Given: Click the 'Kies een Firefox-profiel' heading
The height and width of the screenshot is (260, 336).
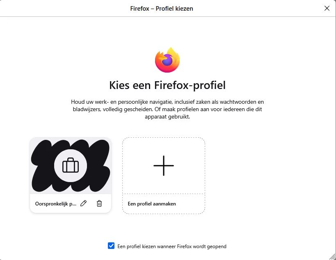Looking at the screenshot, I should tap(167, 85).
